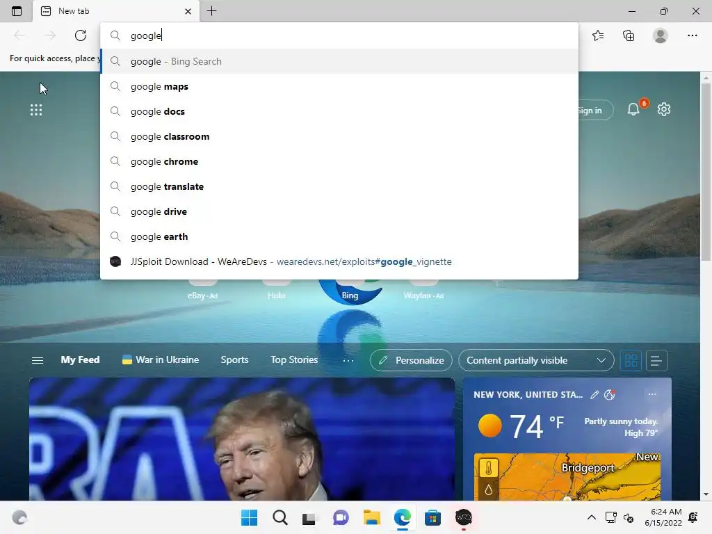Open the app launcher grid icon
This screenshot has height=534, width=712.
[x=36, y=110]
